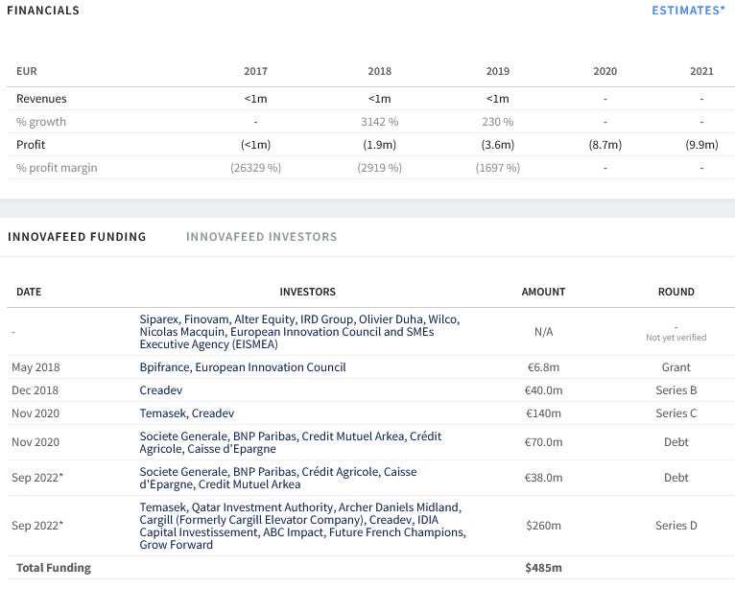The height and width of the screenshot is (589, 735).
Task: Select the 230 % growth value
Action: [x=498, y=122]
